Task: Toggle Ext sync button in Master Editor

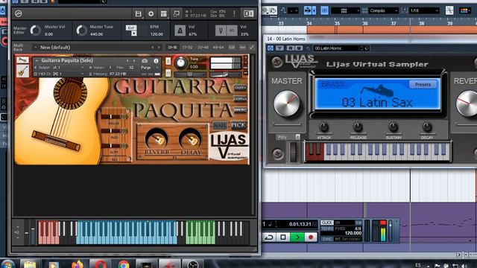Action: [131, 28]
